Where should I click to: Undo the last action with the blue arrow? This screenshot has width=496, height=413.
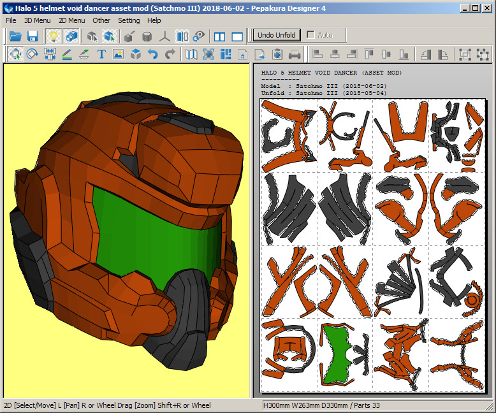tap(152, 54)
